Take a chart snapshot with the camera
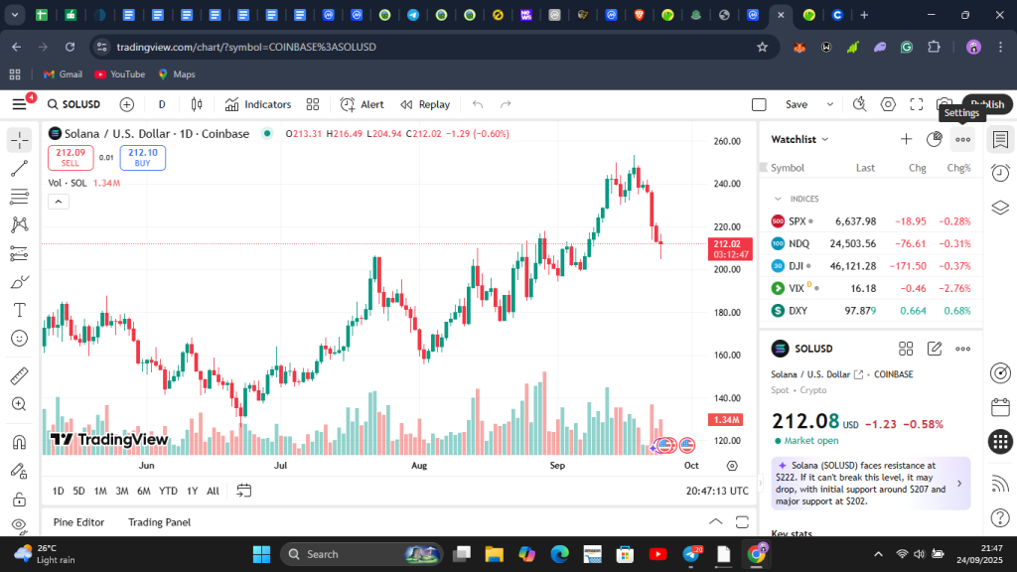This screenshot has width=1017, height=572. [944, 104]
